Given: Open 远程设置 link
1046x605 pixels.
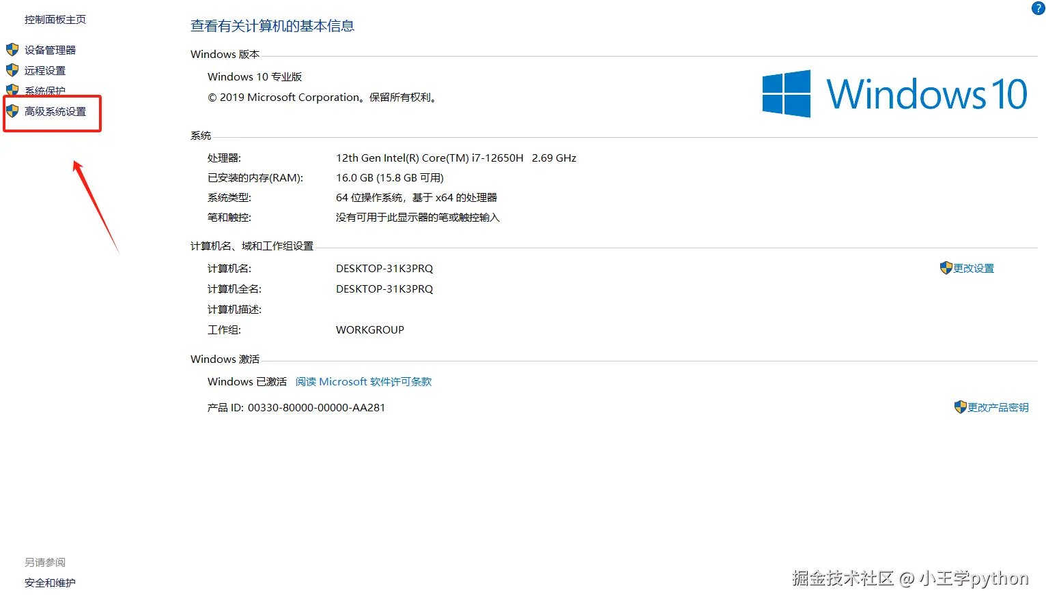Looking at the screenshot, I should [45, 70].
